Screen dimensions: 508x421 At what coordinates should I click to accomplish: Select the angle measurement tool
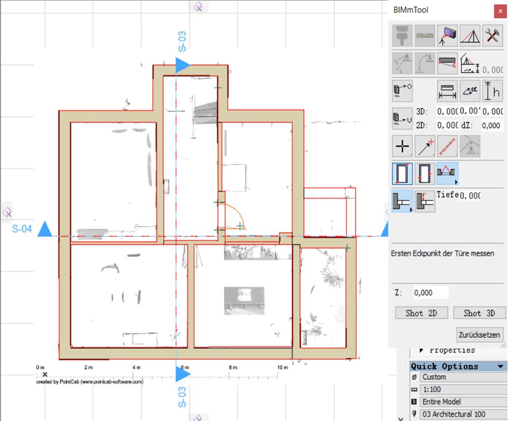470,91
